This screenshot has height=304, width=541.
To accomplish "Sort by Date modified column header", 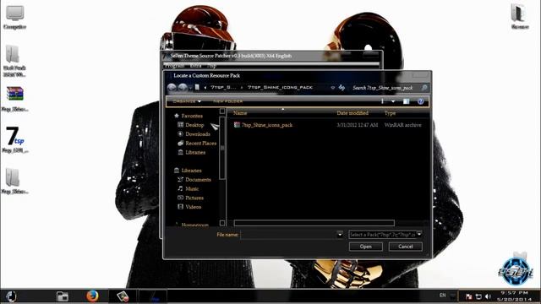I will pyautogui.click(x=352, y=113).
